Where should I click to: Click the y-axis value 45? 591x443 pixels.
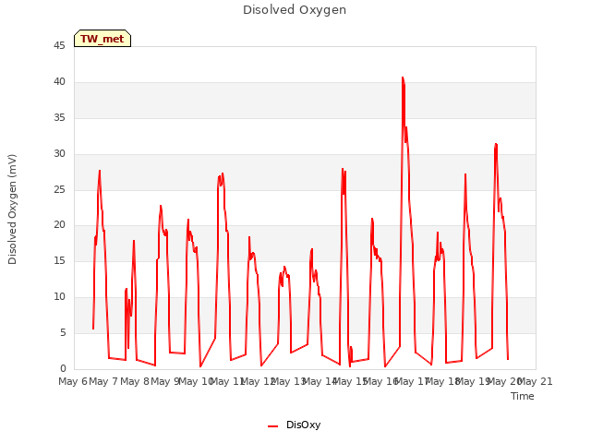[x=59, y=46]
